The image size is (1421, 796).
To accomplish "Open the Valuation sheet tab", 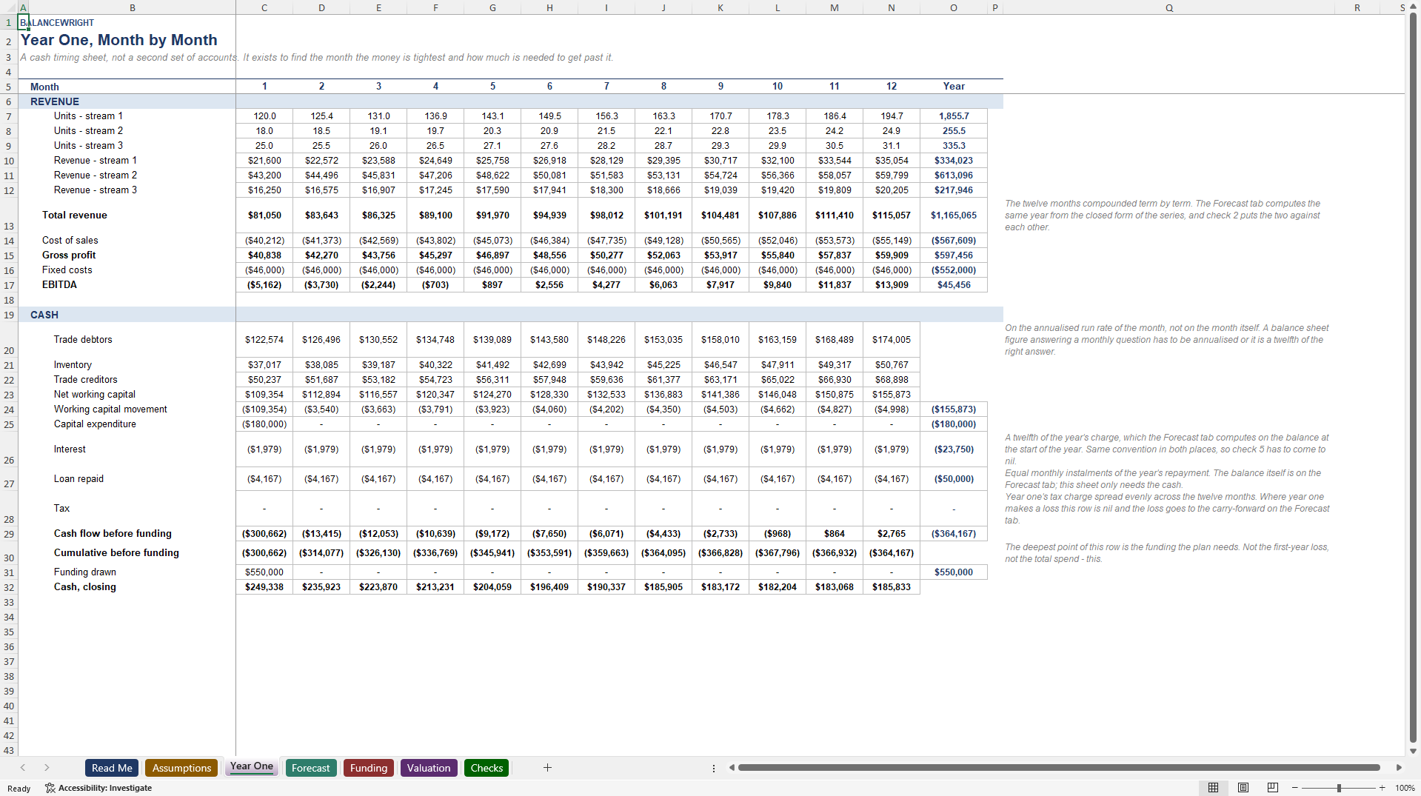I will tap(429, 768).
